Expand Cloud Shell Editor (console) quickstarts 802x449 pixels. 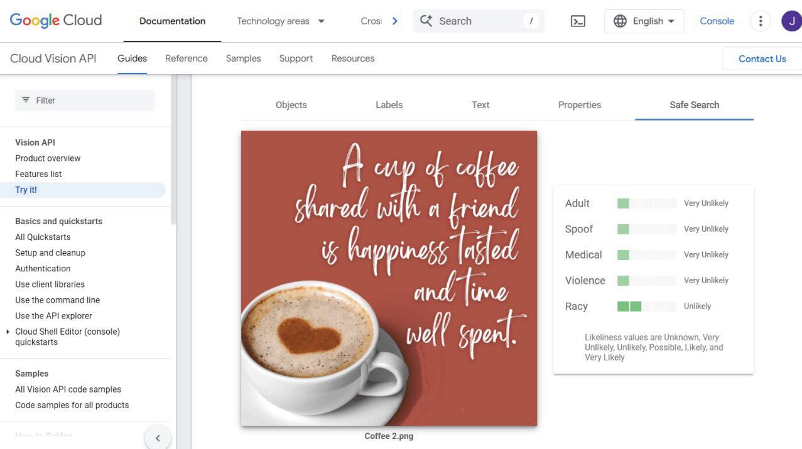click(8, 332)
